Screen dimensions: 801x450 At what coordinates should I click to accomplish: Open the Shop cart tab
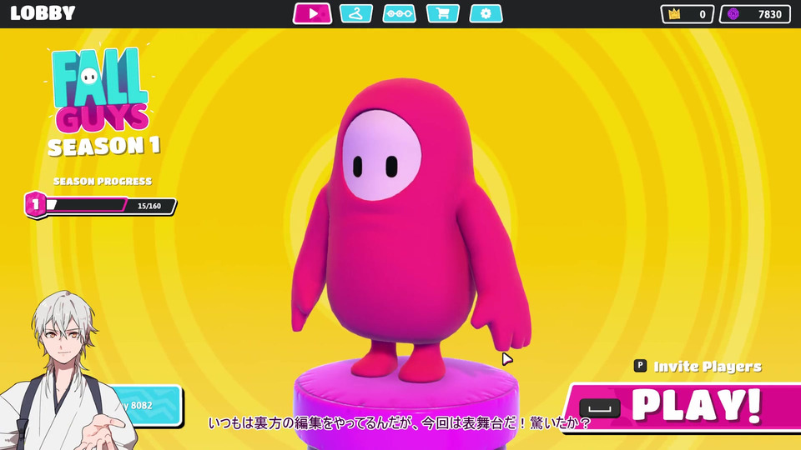tap(443, 14)
